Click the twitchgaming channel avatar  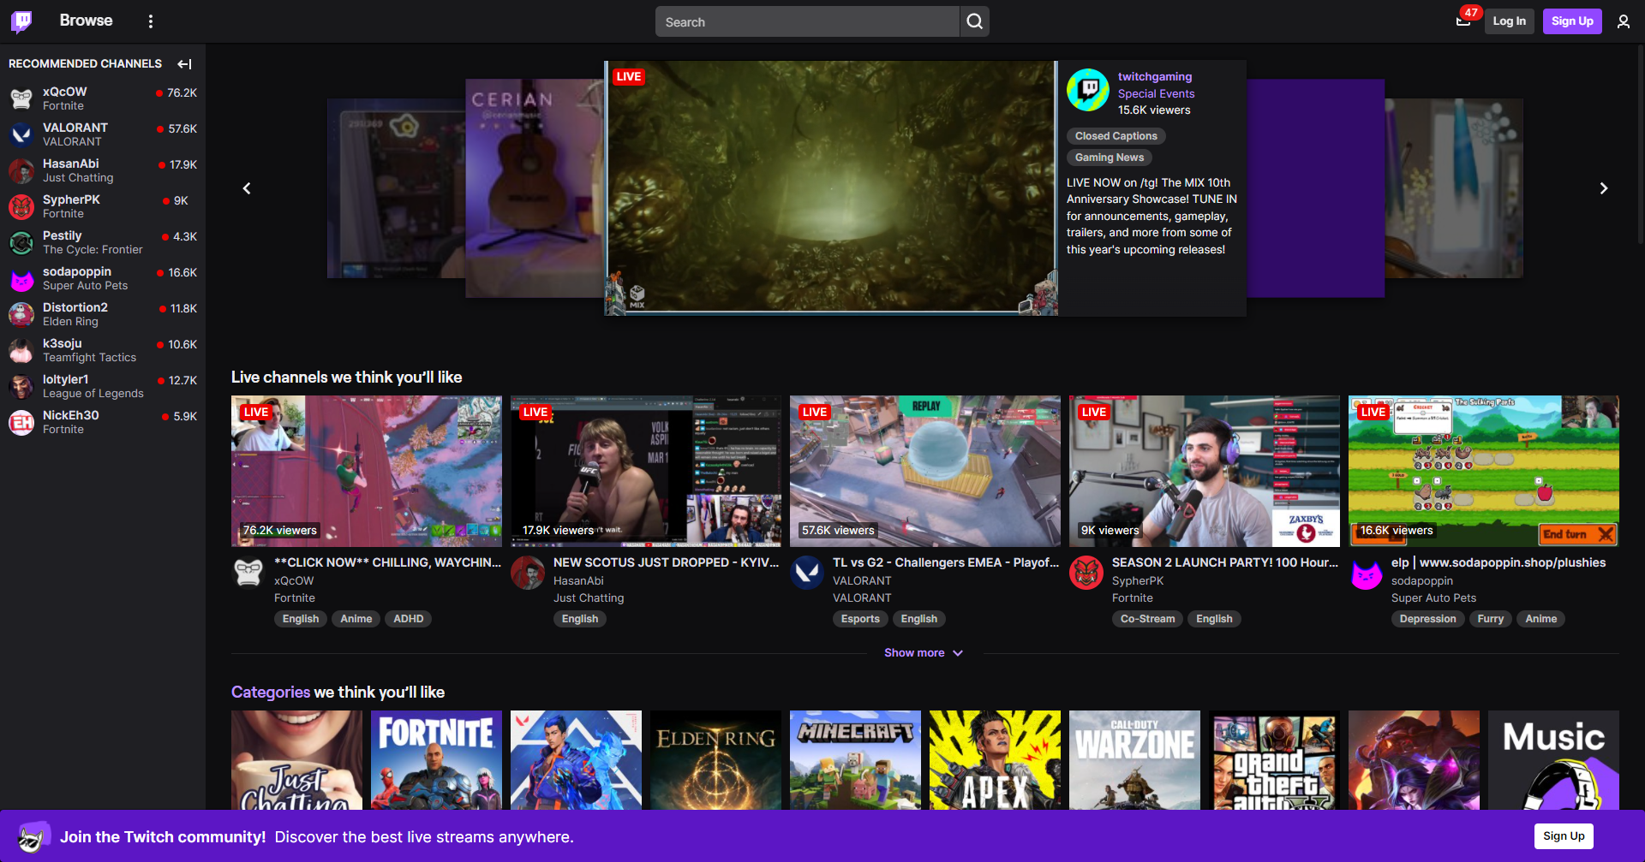1088,90
